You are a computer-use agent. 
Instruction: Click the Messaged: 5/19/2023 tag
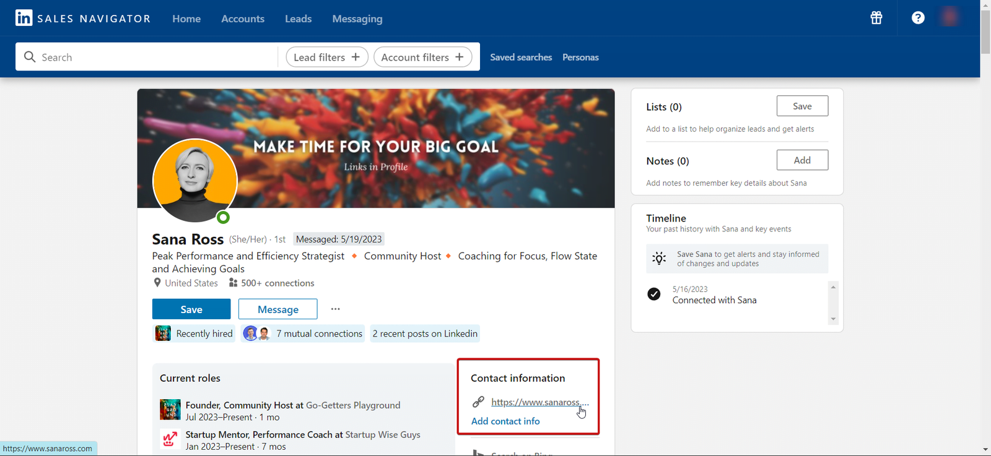(x=339, y=239)
